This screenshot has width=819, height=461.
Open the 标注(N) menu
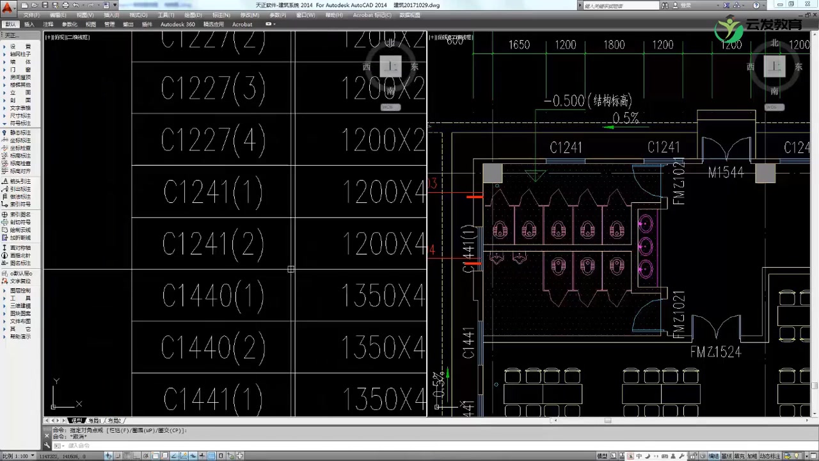pyautogui.click(x=221, y=15)
